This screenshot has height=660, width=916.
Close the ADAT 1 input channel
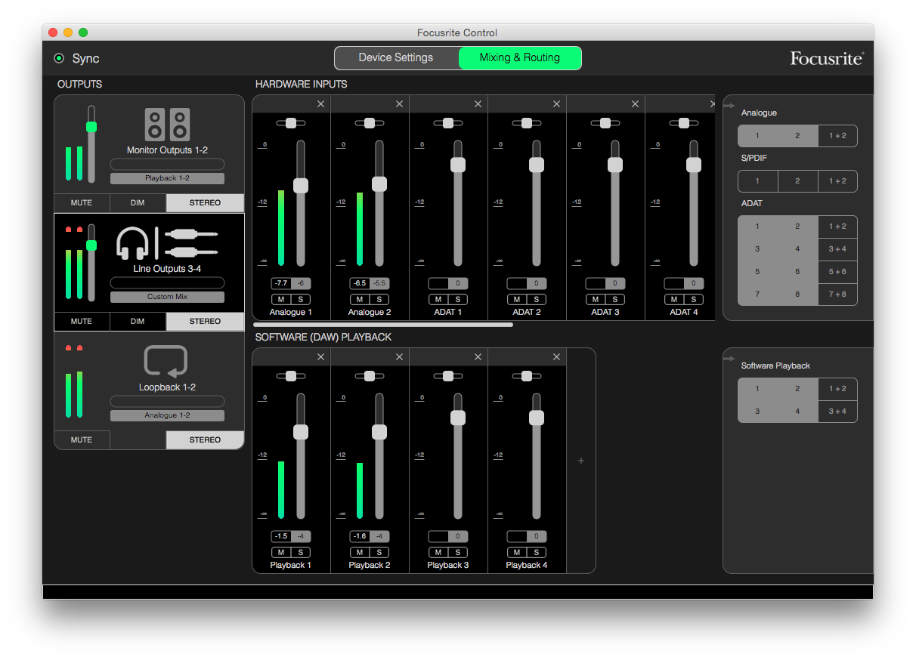click(x=478, y=103)
